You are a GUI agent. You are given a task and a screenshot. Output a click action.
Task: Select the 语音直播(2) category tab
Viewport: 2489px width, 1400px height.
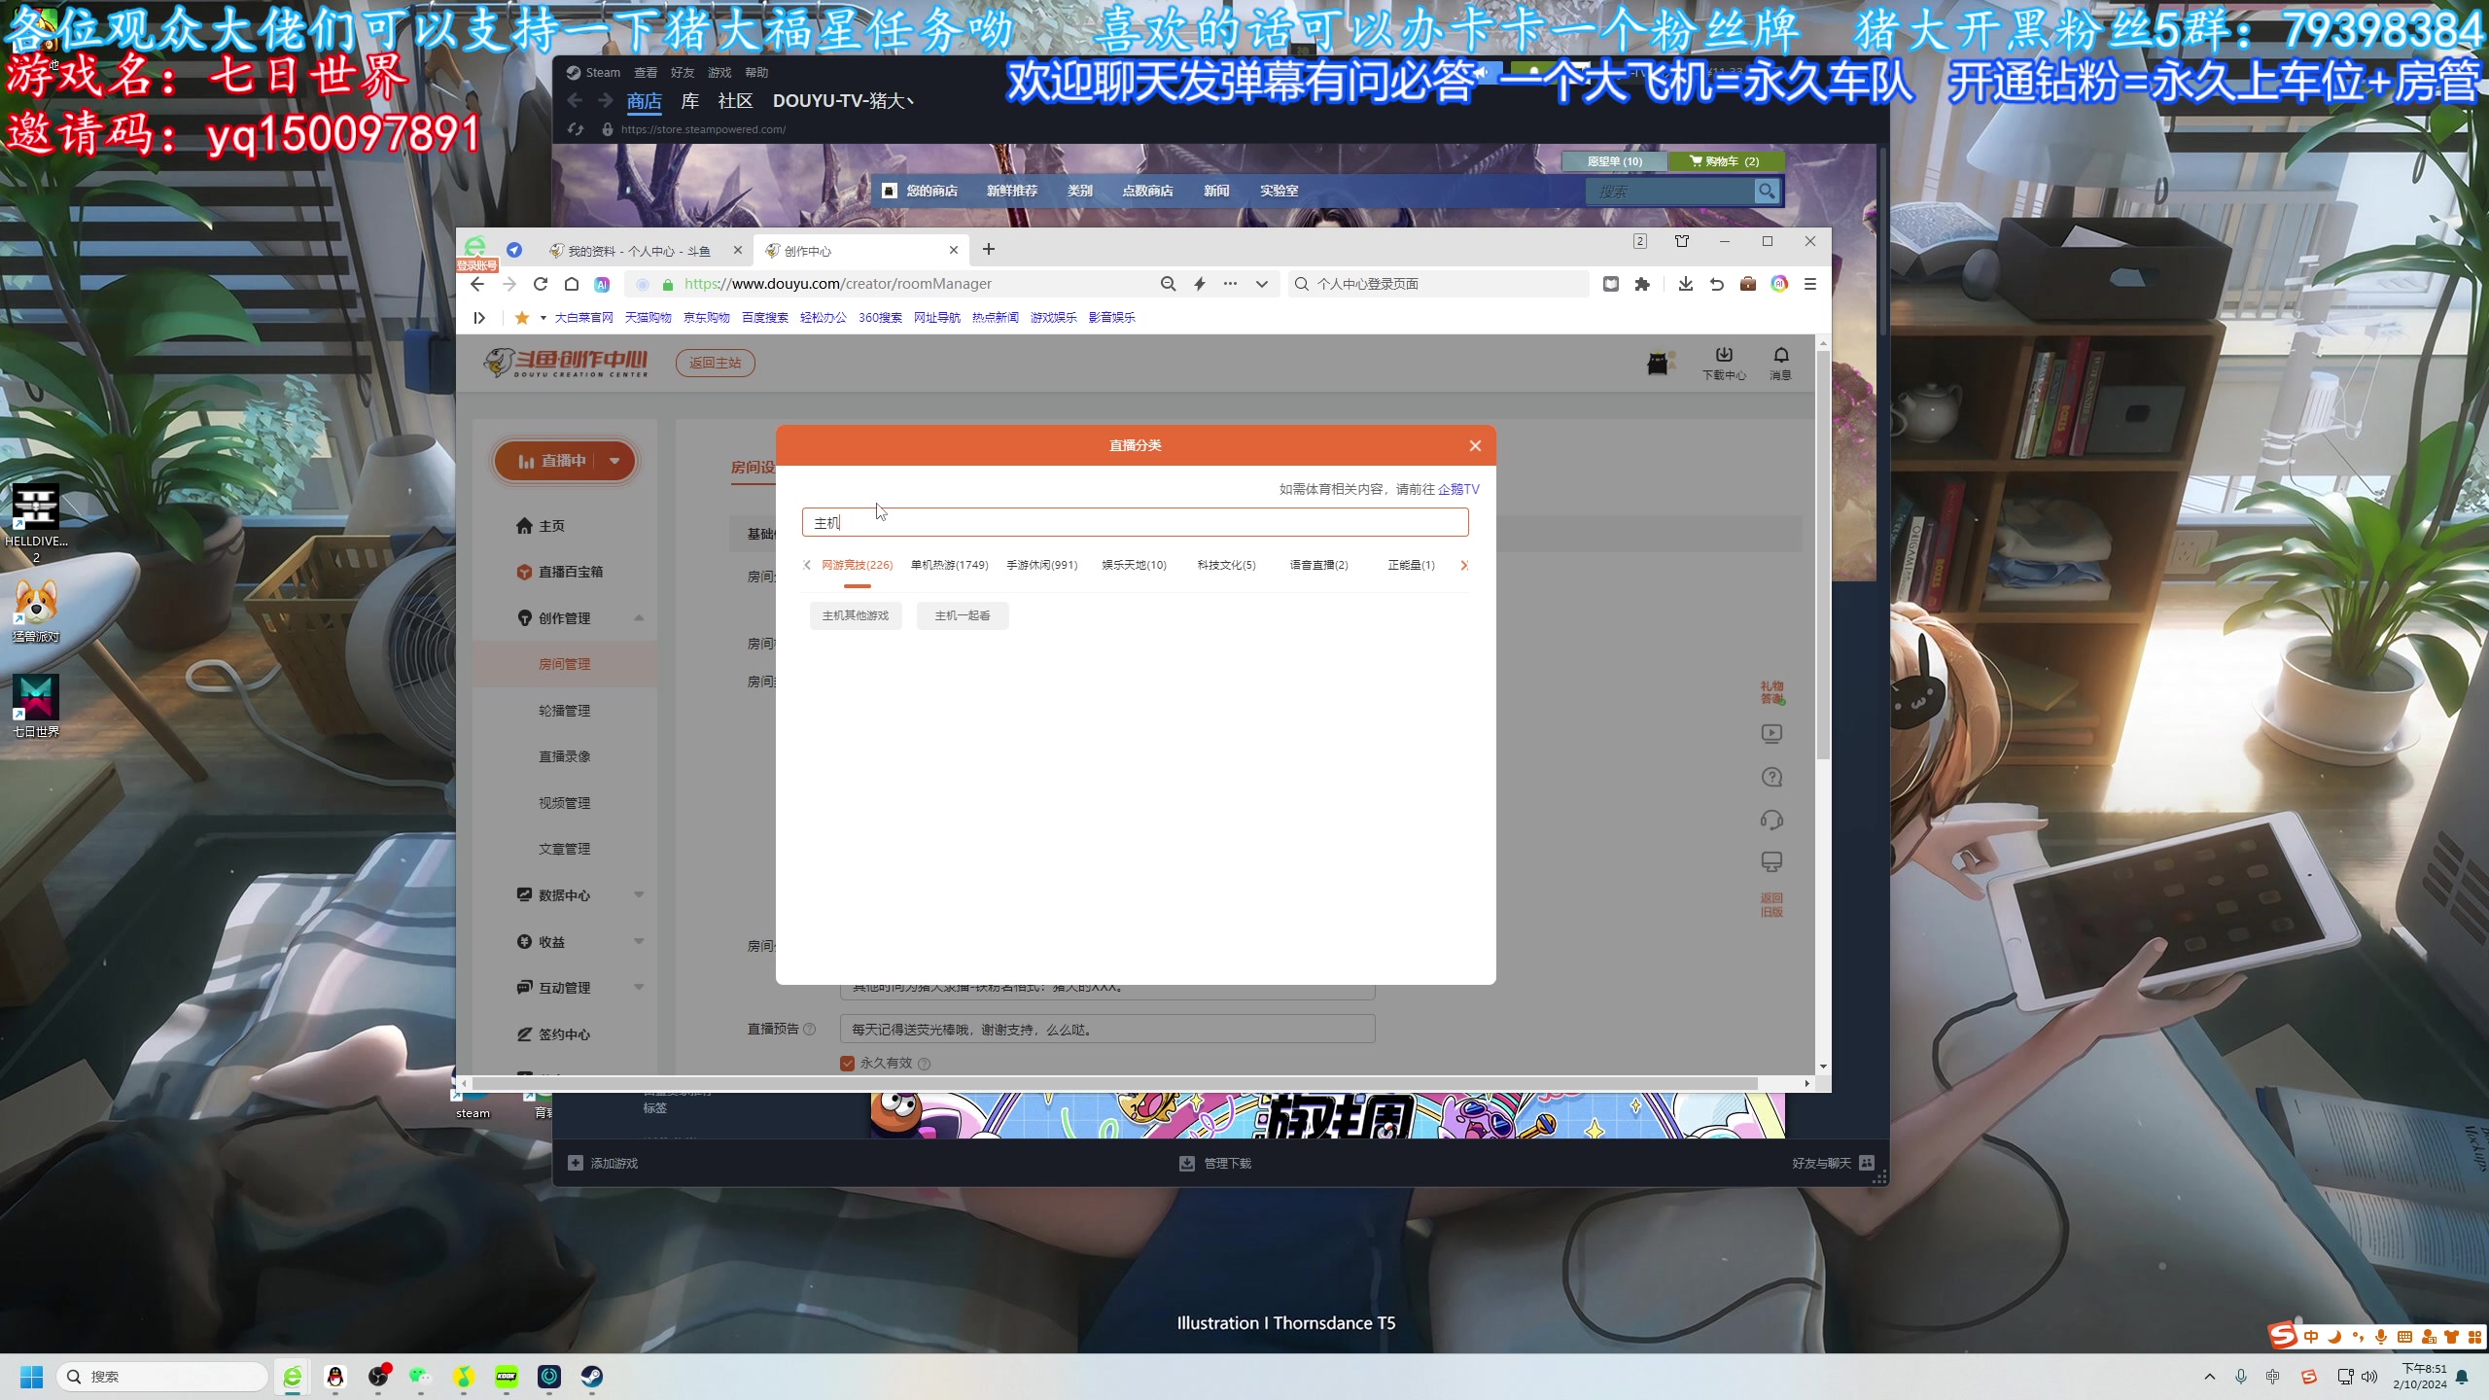1318,565
